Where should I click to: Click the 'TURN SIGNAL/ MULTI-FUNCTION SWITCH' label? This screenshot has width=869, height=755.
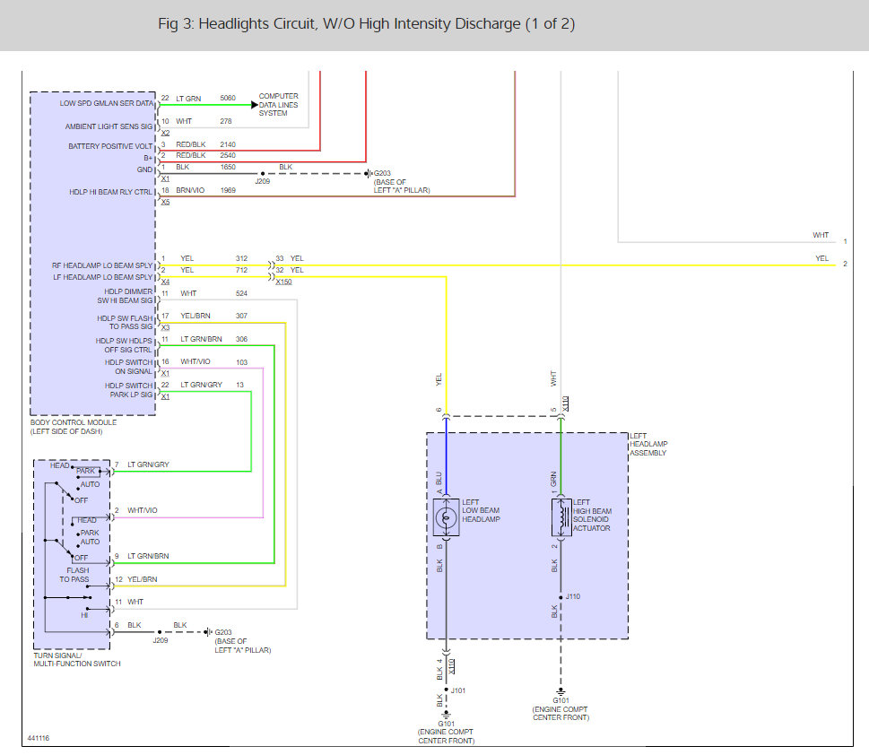pos(76,660)
